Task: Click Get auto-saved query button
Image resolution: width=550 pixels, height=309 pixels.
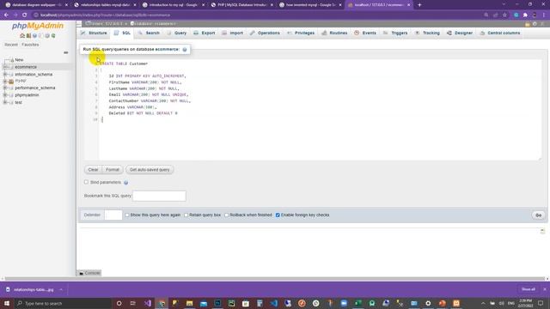Action: coord(150,170)
